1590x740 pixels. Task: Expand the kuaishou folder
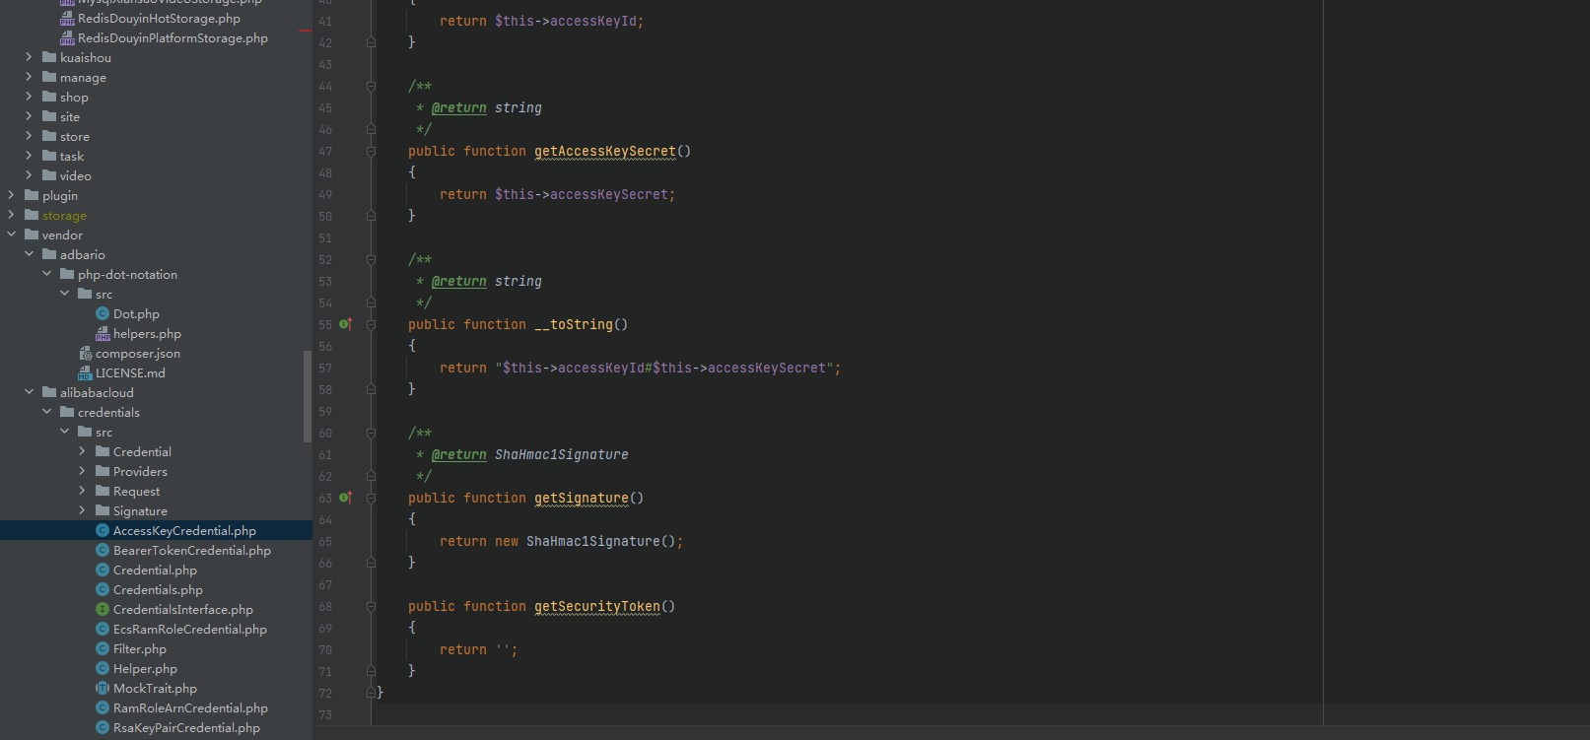coord(29,57)
